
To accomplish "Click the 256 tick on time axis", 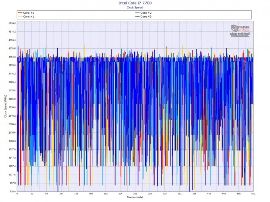I will point(135,194).
